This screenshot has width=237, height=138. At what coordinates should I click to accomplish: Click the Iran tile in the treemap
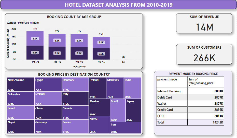(x=126, y=128)
